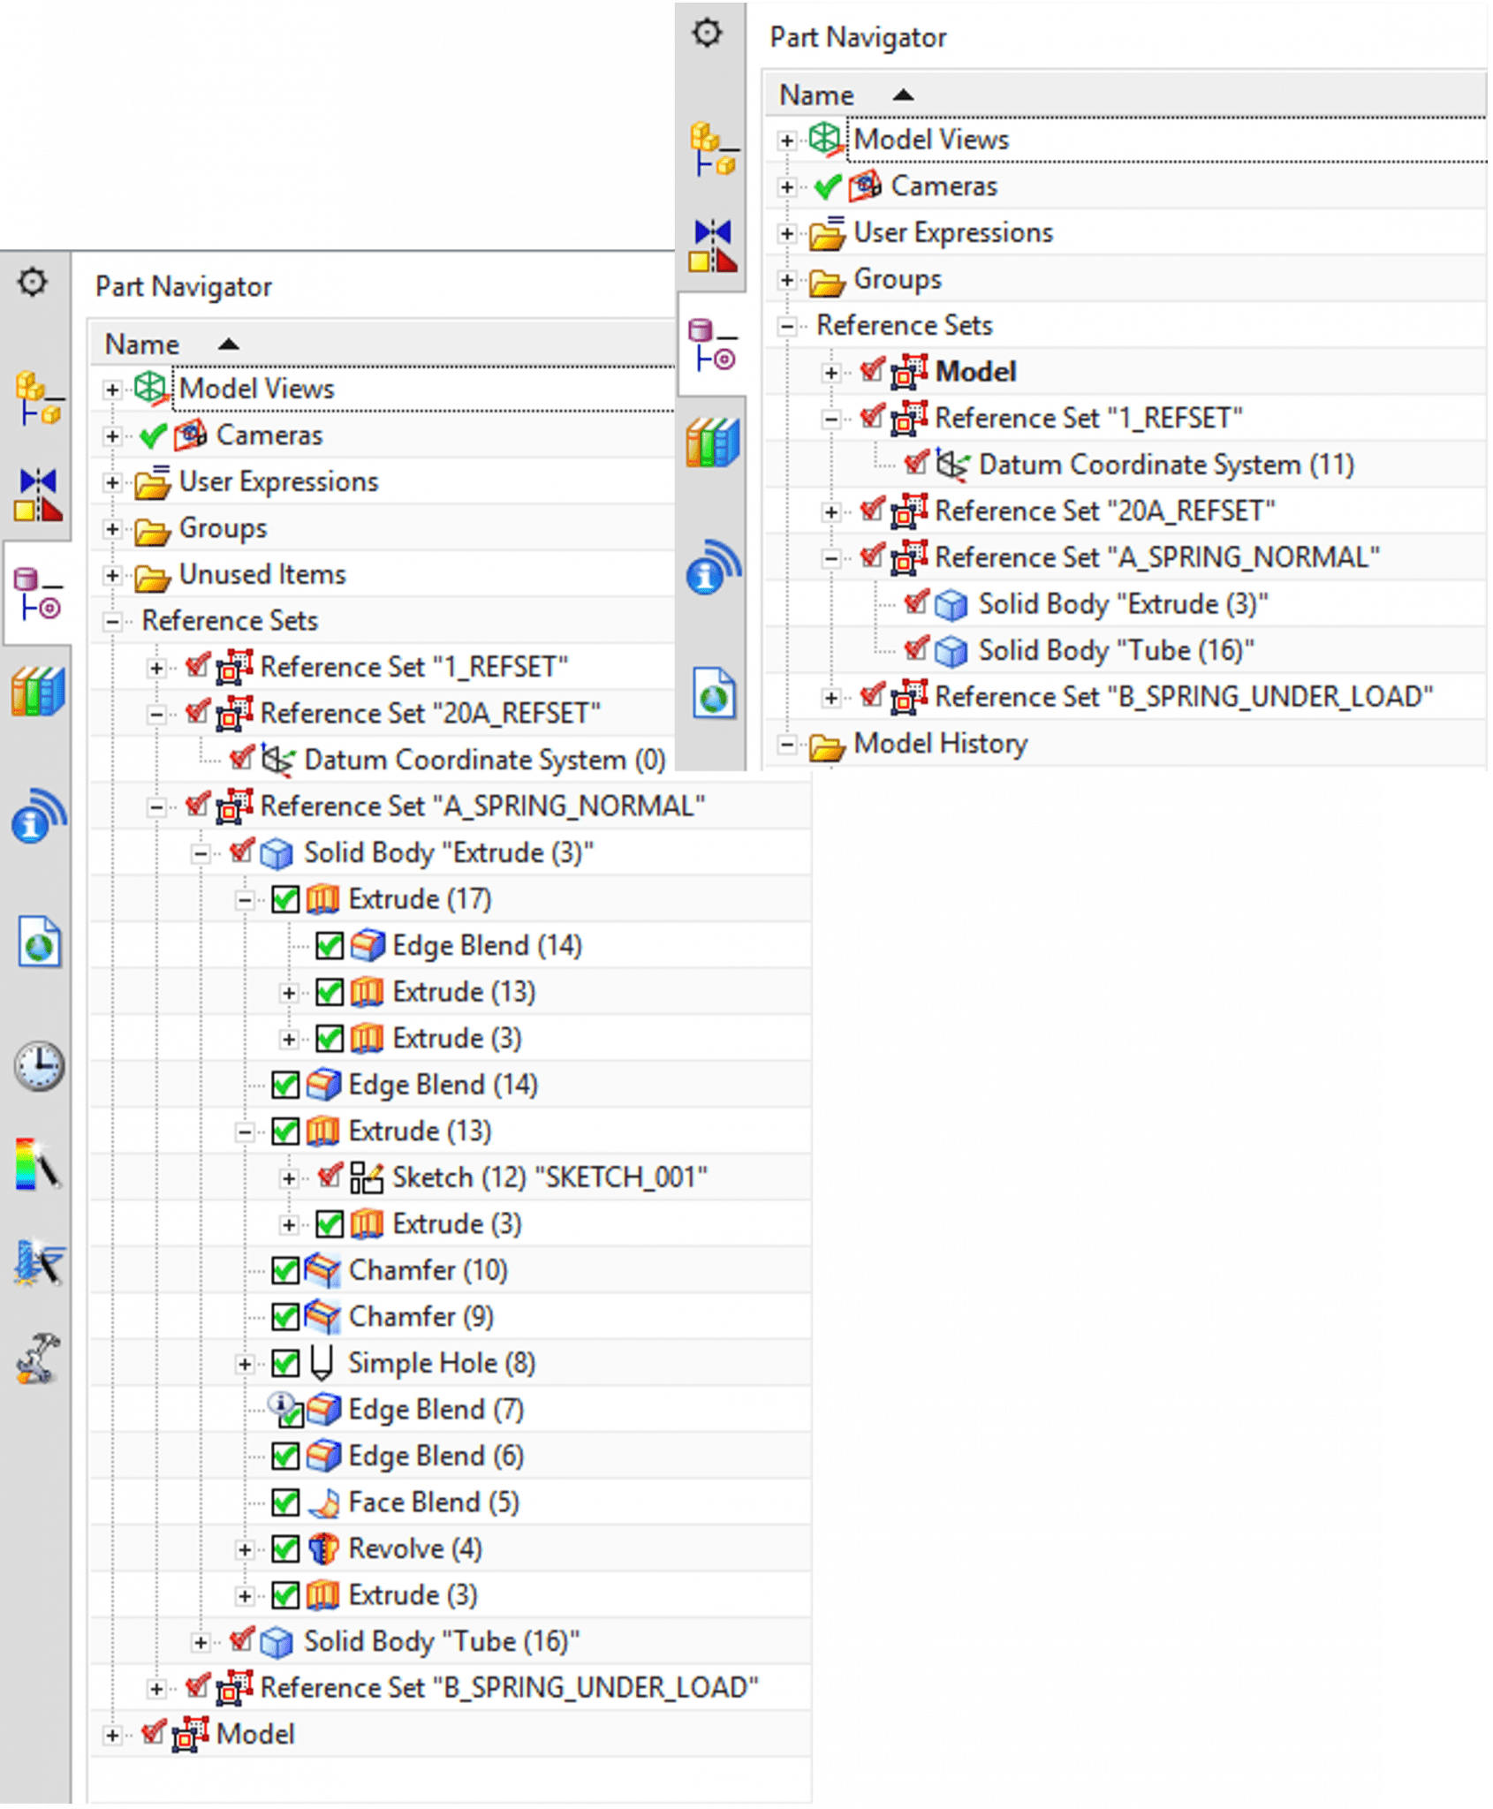
Task: Uncheck the Chamfer (10) feature checkbox
Action: click(x=285, y=1270)
